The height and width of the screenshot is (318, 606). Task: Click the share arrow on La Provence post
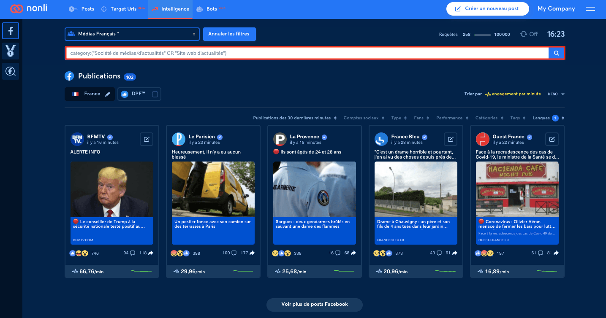pos(353,253)
